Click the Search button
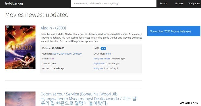201x106 pixels. coord(163,3)
